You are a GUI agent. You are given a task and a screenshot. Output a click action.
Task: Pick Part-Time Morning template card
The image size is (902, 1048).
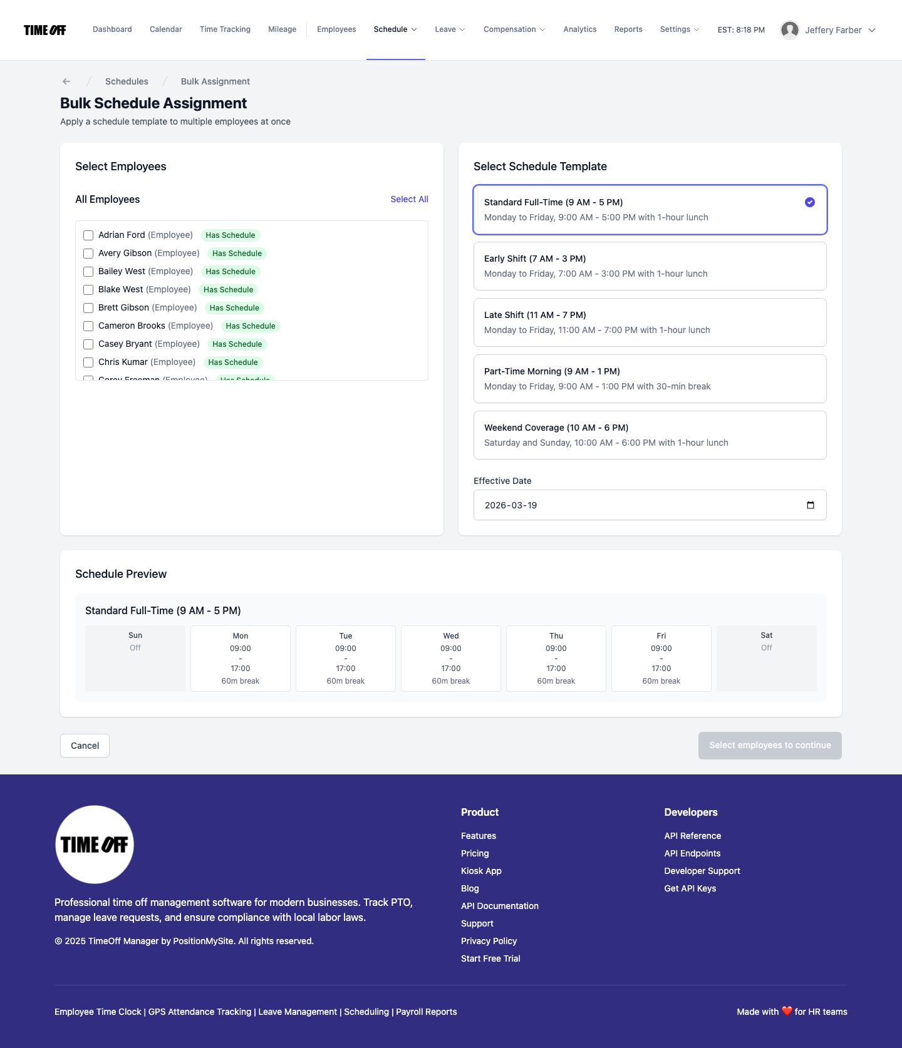point(650,379)
